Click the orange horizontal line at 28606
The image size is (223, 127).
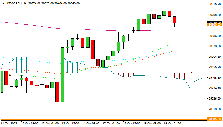tap(96, 120)
